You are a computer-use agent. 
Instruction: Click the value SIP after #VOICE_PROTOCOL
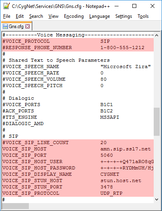(x=105, y=41)
